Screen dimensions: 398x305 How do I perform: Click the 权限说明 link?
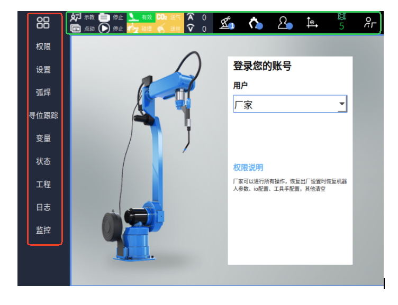(x=248, y=168)
